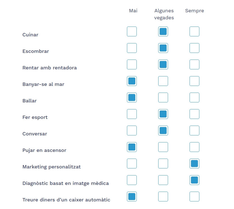The height and width of the screenshot is (209, 234).
Task: Uncheck 'Algunes vegades' for Escombrar
Action: pos(163,48)
